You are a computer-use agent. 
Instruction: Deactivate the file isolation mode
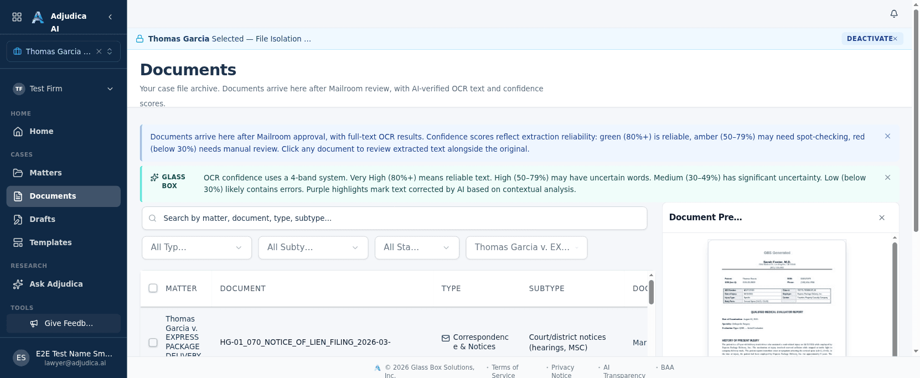(872, 39)
